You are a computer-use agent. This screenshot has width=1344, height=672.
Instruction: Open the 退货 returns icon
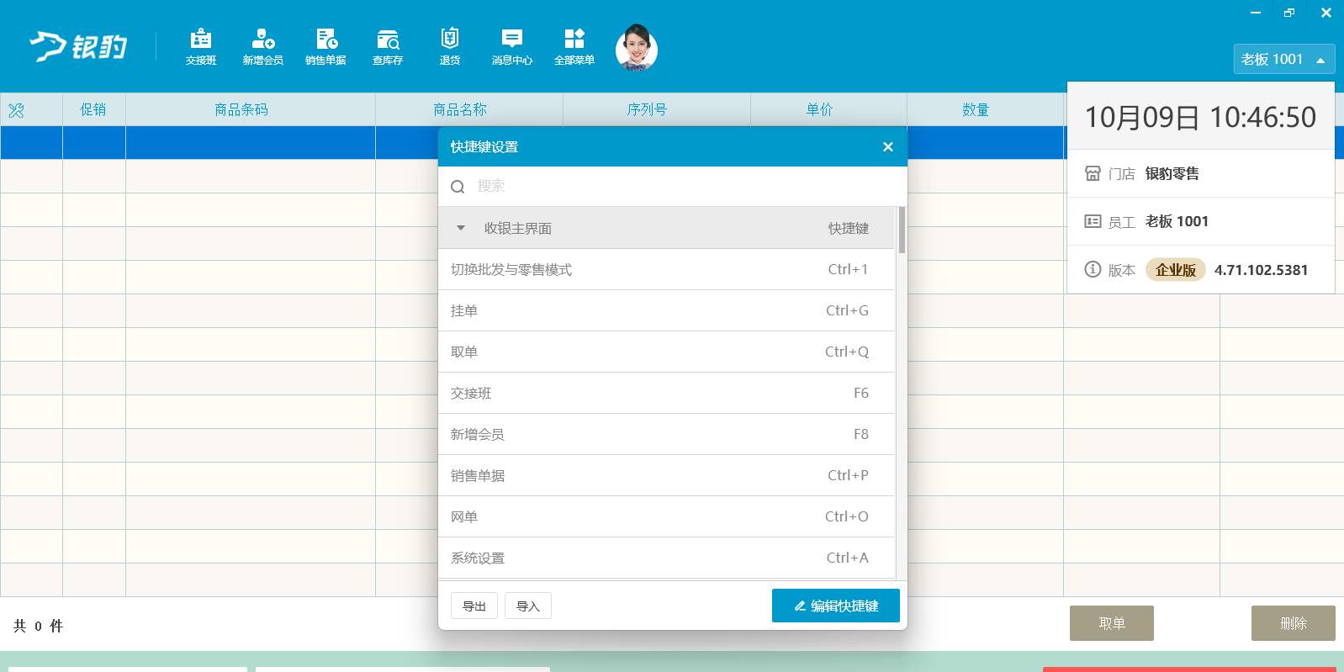pyautogui.click(x=450, y=47)
